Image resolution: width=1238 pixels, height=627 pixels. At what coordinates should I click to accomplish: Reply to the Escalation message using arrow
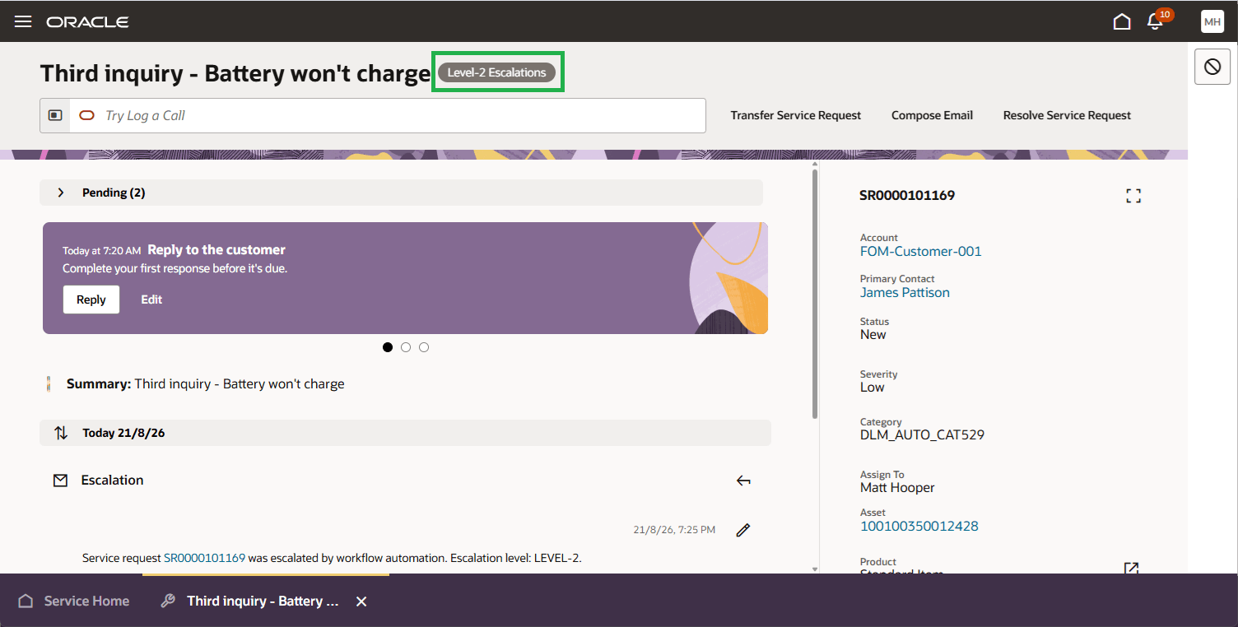click(743, 481)
